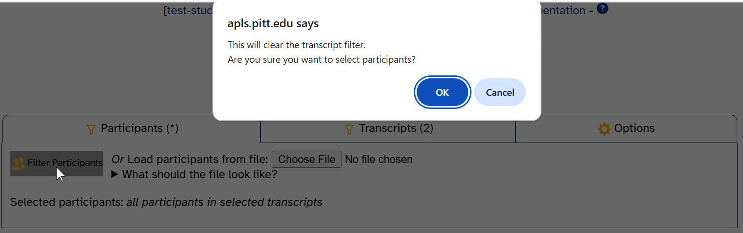Confirm the dialog with OK
The image size is (743, 233).
pyautogui.click(x=442, y=92)
